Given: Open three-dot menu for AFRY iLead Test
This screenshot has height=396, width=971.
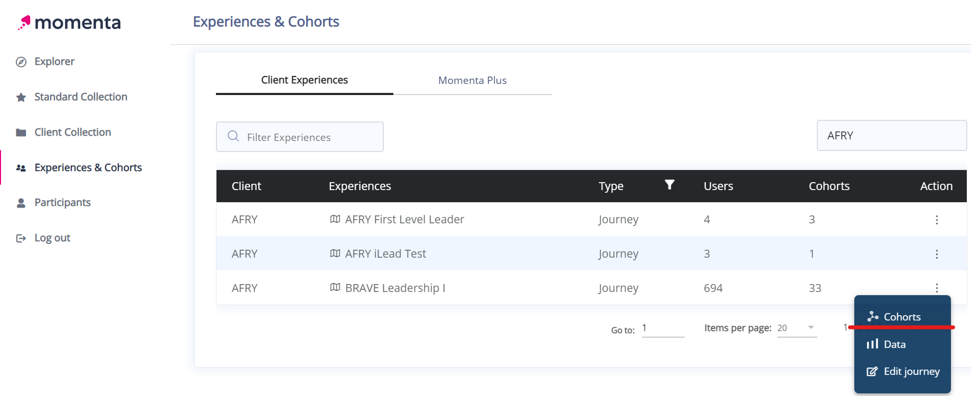Looking at the screenshot, I should coord(937,254).
